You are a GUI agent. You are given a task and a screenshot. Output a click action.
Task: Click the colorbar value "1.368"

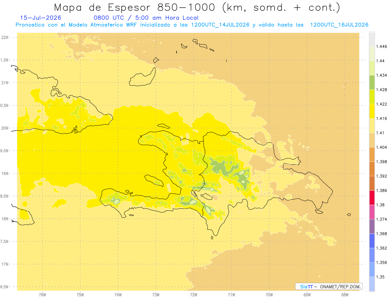click(x=382, y=234)
